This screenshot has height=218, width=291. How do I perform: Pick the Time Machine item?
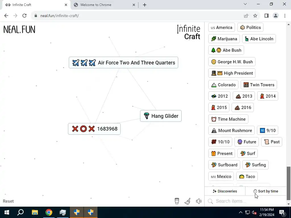coord(228,119)
